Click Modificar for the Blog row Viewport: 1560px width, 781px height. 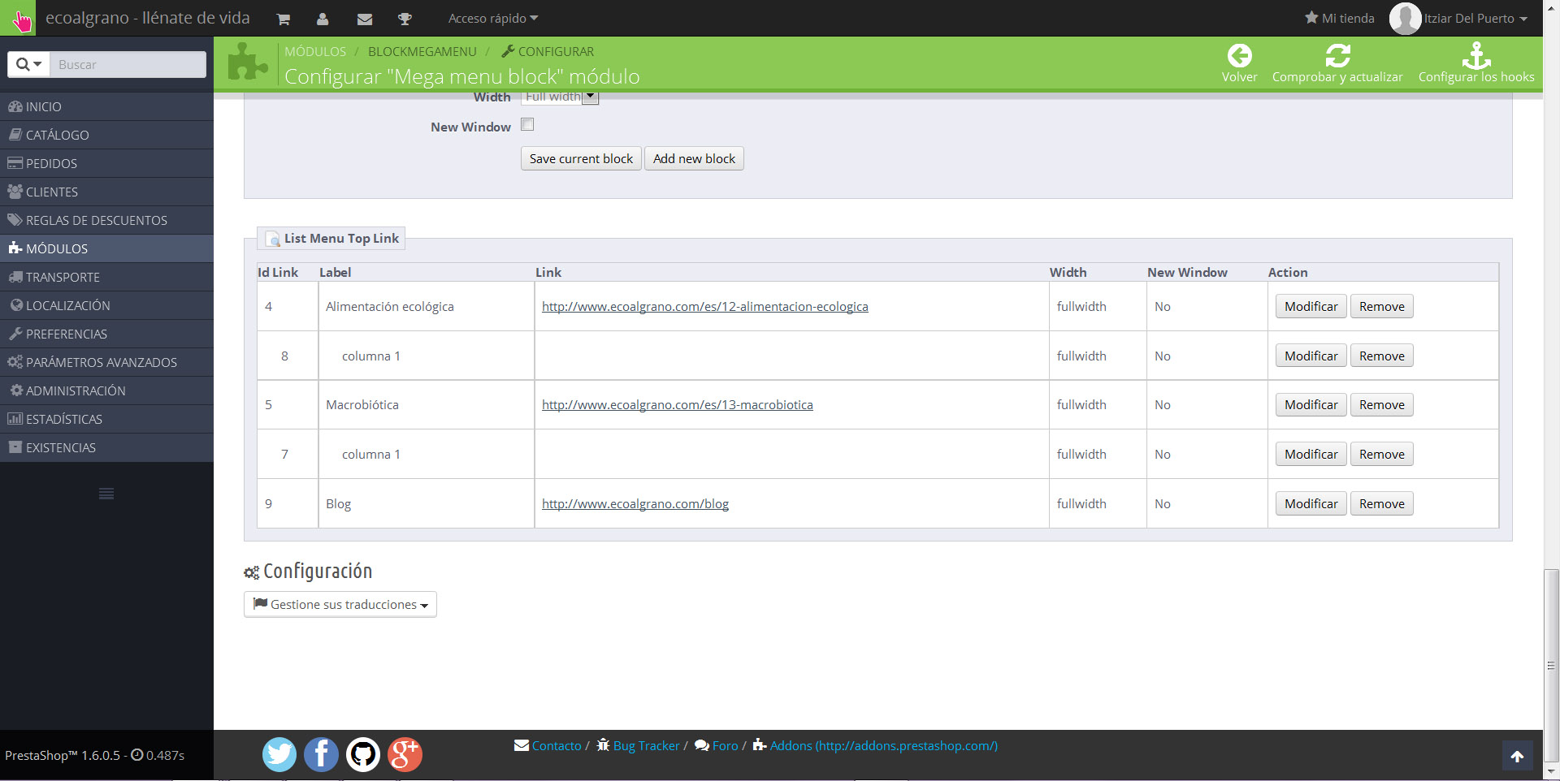1311,503
